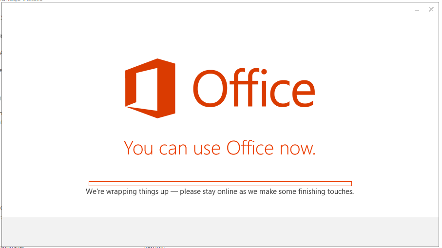This screenshot has width=442, height=248.
Task: Click the middle of the installation progress bar
Action: click(x=220, y=184)
